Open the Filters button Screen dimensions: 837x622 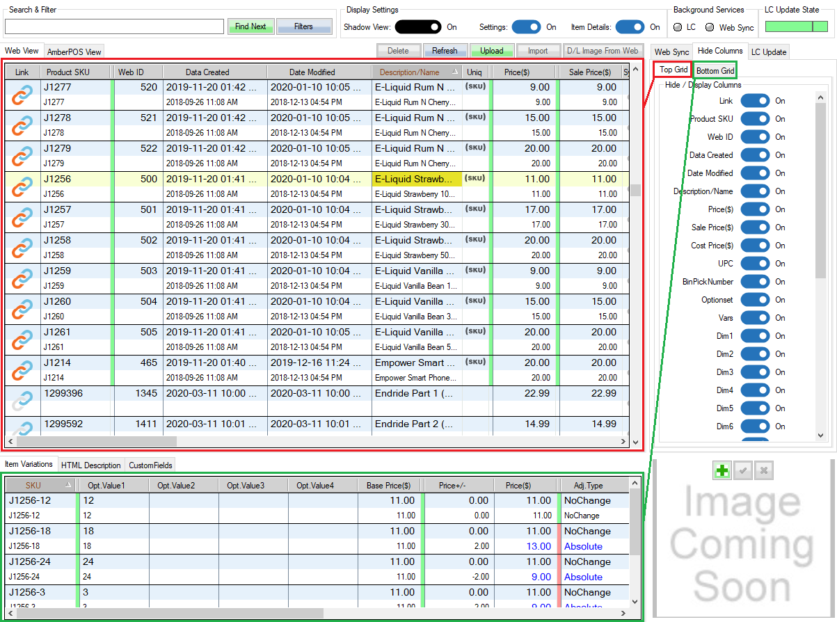(x=303, y=26)
